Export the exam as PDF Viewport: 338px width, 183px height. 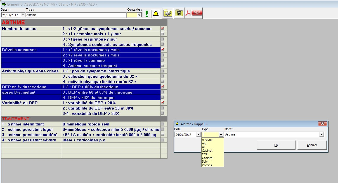[x=193, y=13]
